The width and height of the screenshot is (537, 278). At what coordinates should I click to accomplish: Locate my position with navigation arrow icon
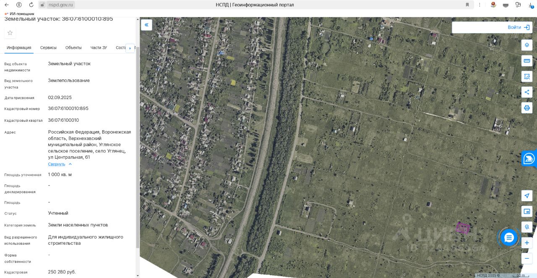[x=527, y=196]
